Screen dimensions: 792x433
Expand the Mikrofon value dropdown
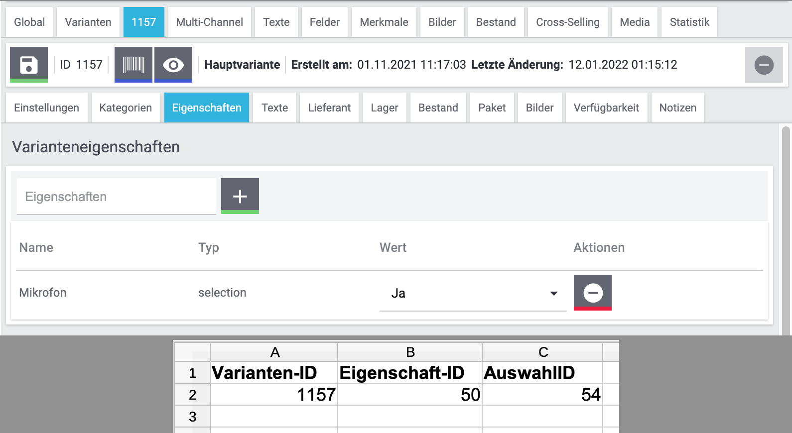(553, 293)
